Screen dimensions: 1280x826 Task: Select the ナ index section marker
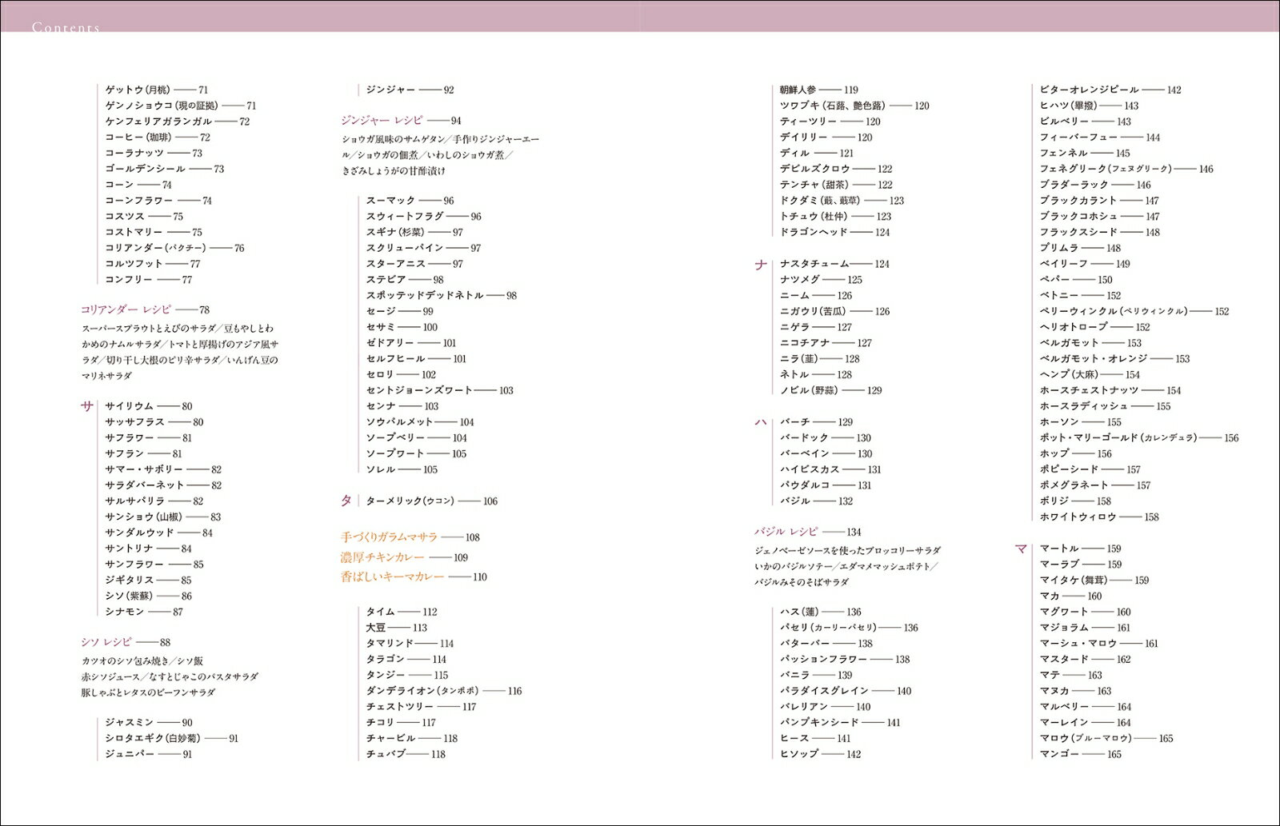tap(761, 265)
